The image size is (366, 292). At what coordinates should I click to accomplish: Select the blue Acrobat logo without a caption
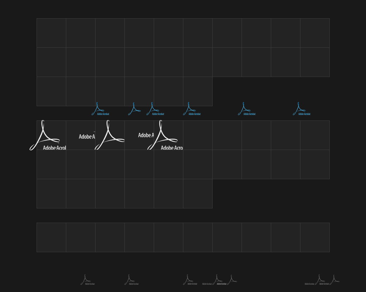tap(134, 109)
